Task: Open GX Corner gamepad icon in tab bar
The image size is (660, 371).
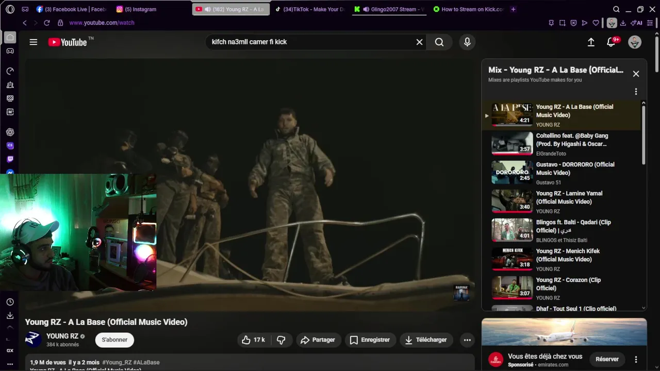Action: pos(25,9)
